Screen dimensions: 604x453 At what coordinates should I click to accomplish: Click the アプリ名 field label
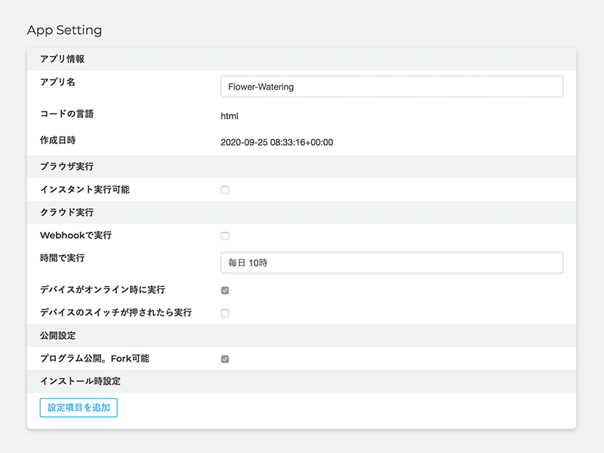tap(57, 82)
